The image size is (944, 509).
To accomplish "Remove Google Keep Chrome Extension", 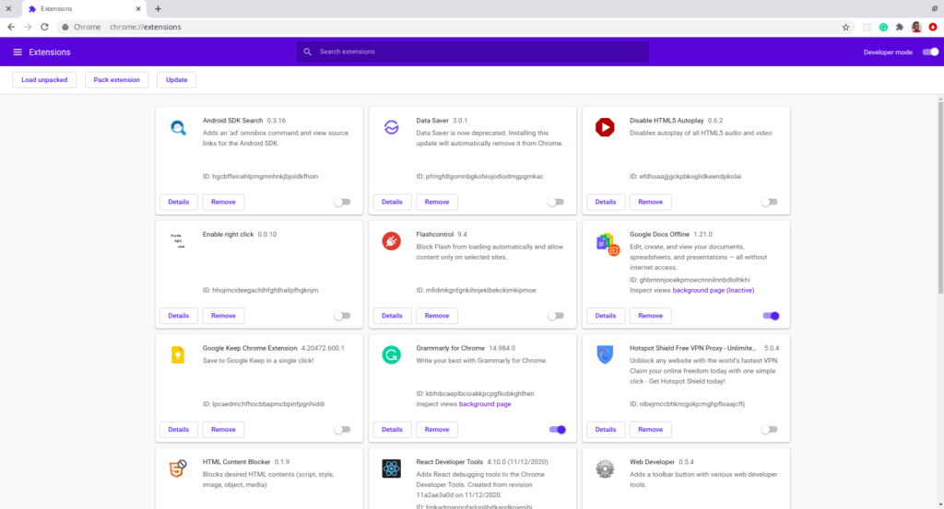I will click(223, 430).
